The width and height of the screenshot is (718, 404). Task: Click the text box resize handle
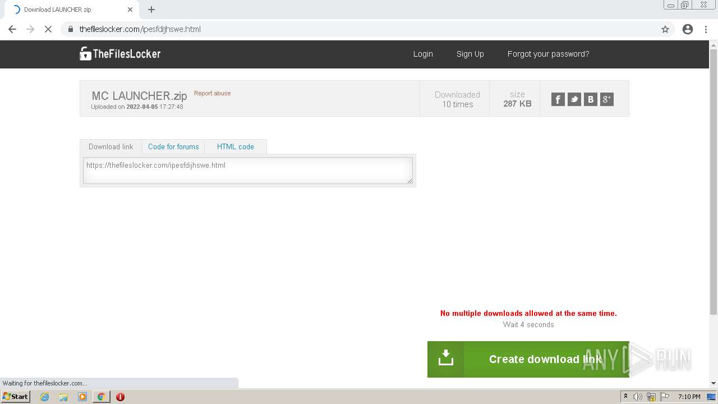click(x=409, y=181)
